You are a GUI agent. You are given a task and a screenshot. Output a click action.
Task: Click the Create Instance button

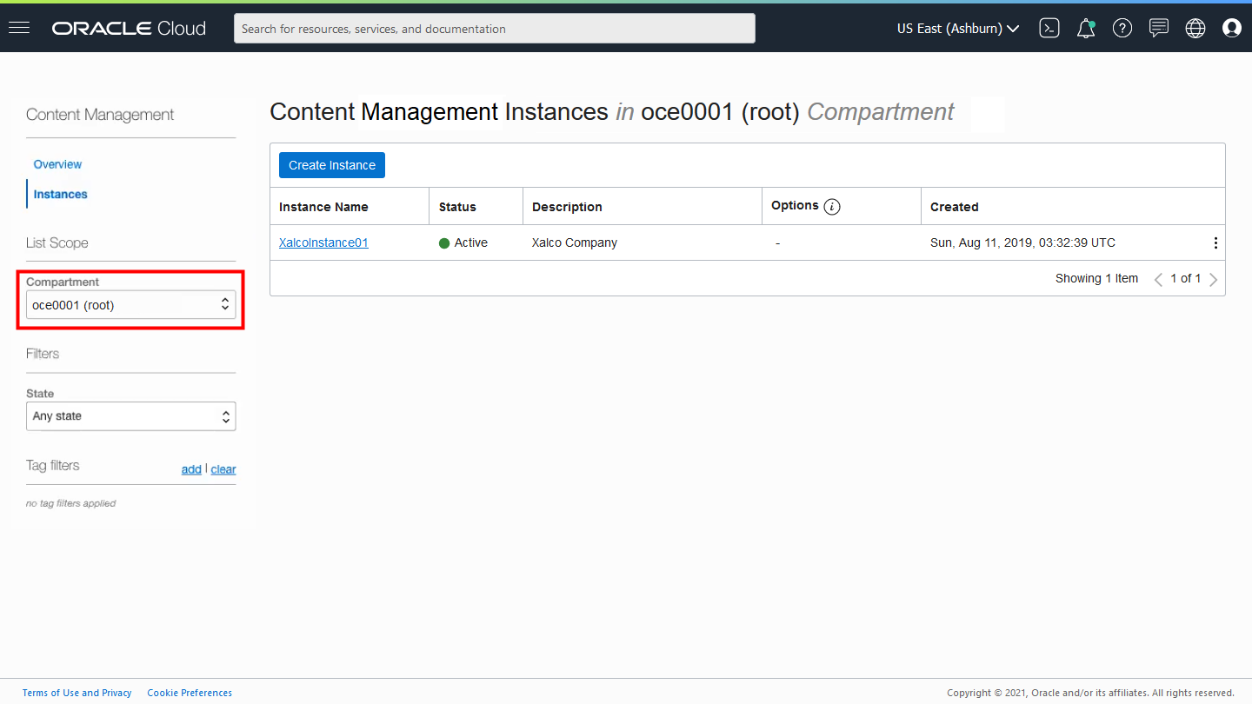[332, 165]
